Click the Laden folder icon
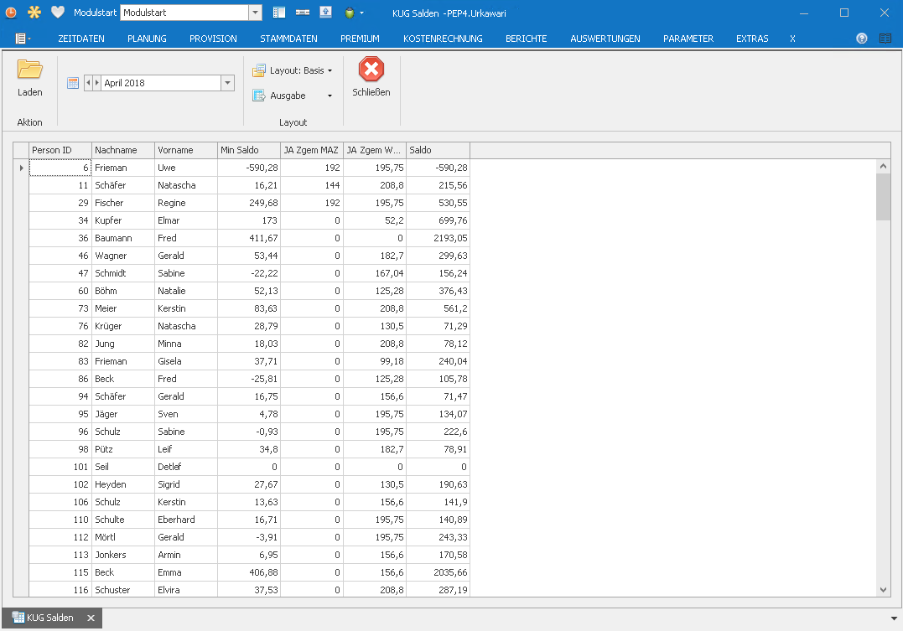 30,70
